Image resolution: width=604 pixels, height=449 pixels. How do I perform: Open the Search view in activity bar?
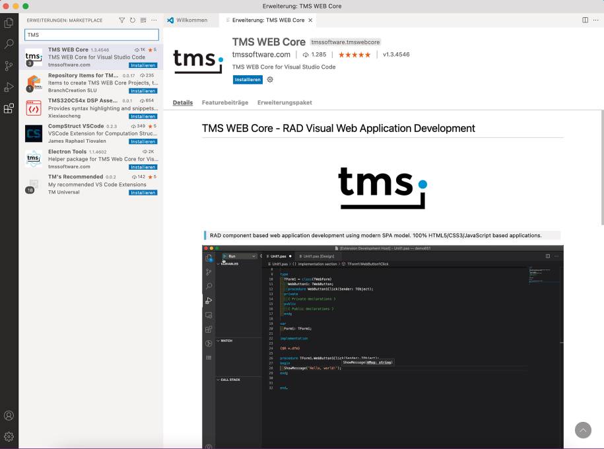9,44
